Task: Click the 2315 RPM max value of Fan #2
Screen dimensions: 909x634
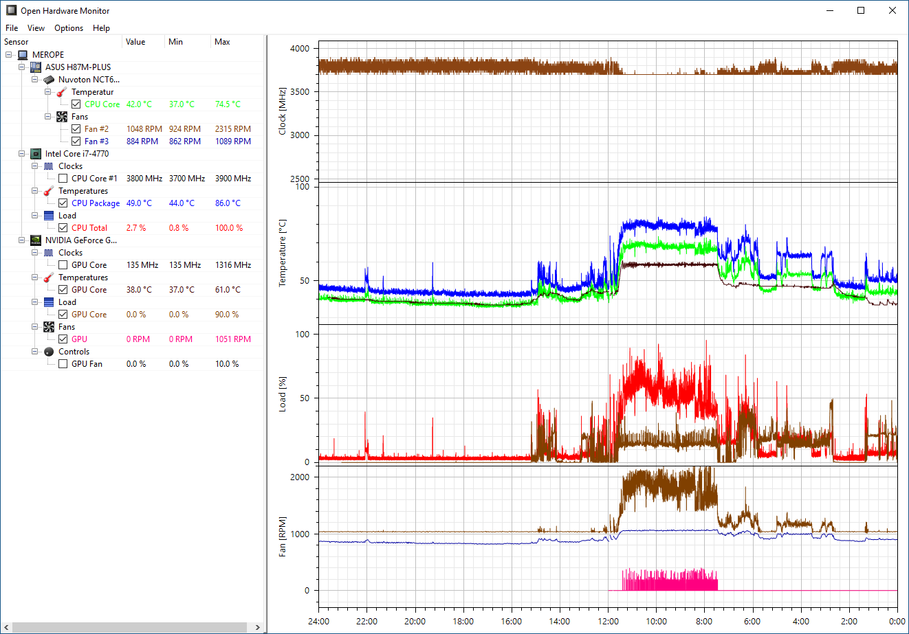Action: (x=232, y=129)
